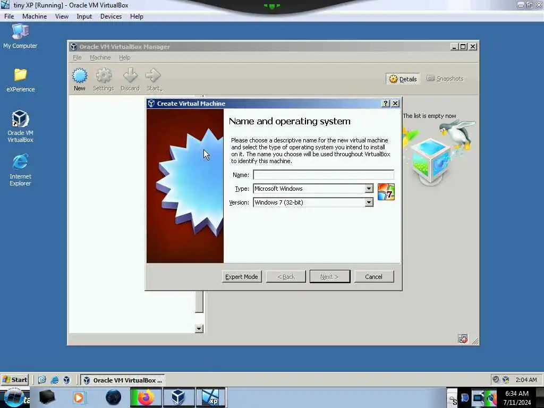Toggle the Snapshots view button
Screen dimensions: 544x408
click(x=445, y=79)
